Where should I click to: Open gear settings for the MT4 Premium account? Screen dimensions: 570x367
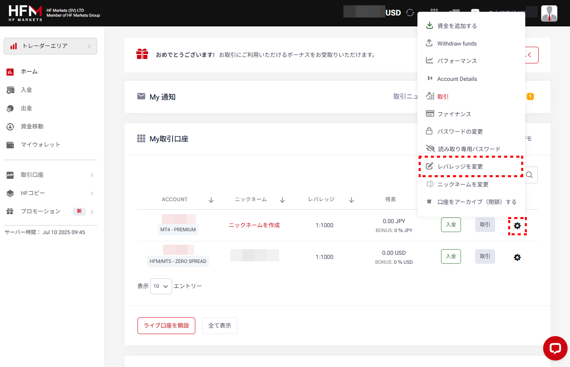(x=517, y=226)
